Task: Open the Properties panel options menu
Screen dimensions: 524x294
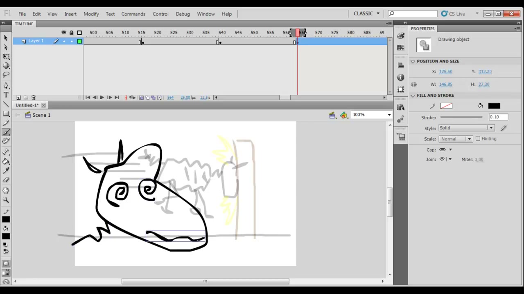Action: 518,29
